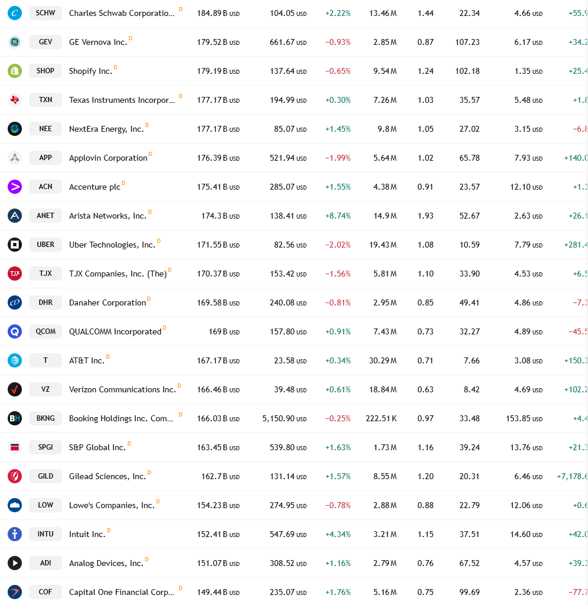Screen dimensions: 588x605
Task: Click the GE Vernova logo icon
Action: coord(15,42)
